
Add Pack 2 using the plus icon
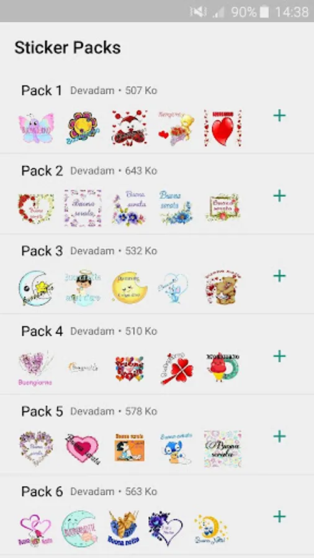(279, 196)
